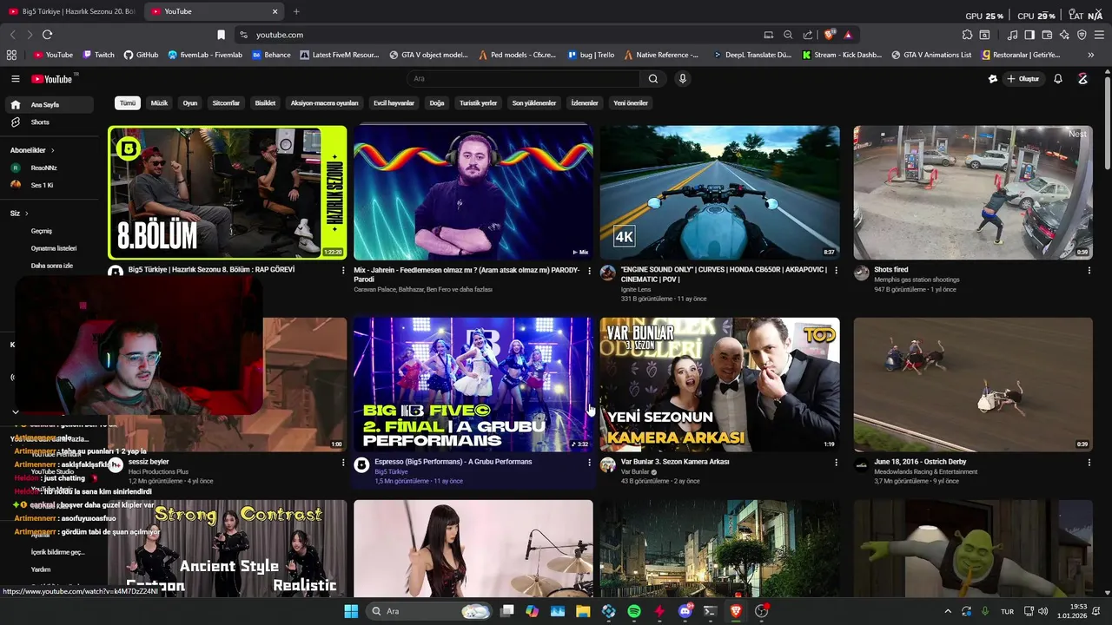Click the search magnifier button
The height and width of the screenshot is (625, 1112).
[x=653, y=79]
